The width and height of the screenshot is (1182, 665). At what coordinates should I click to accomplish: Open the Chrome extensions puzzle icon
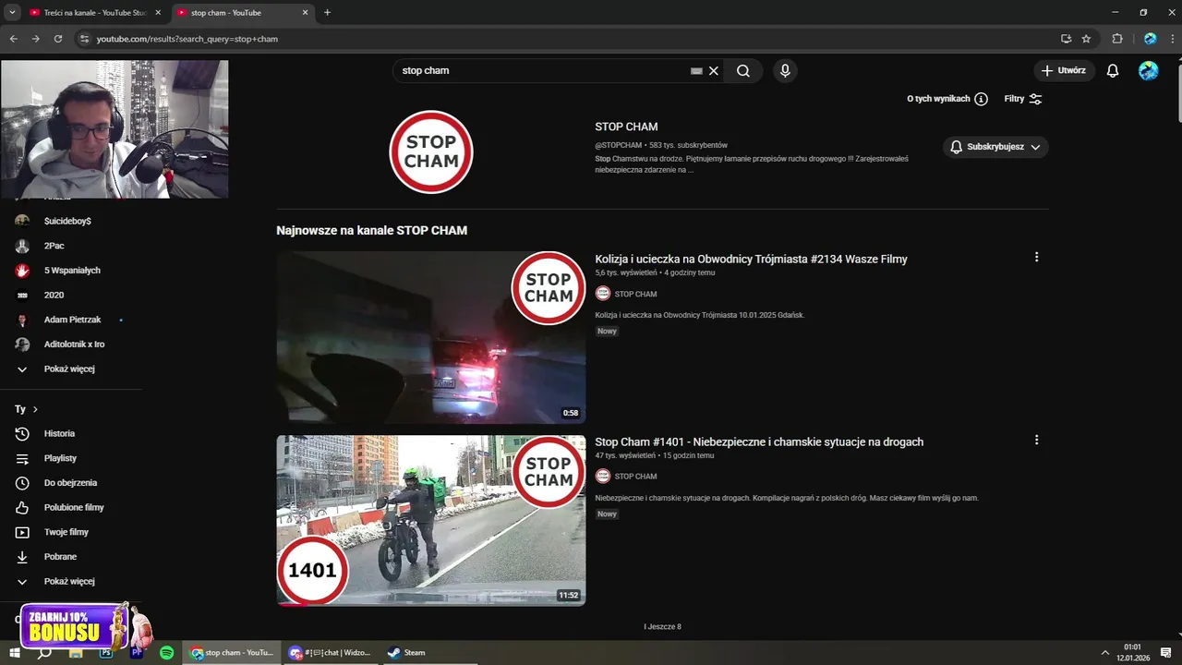click(x=1117, y=39)
